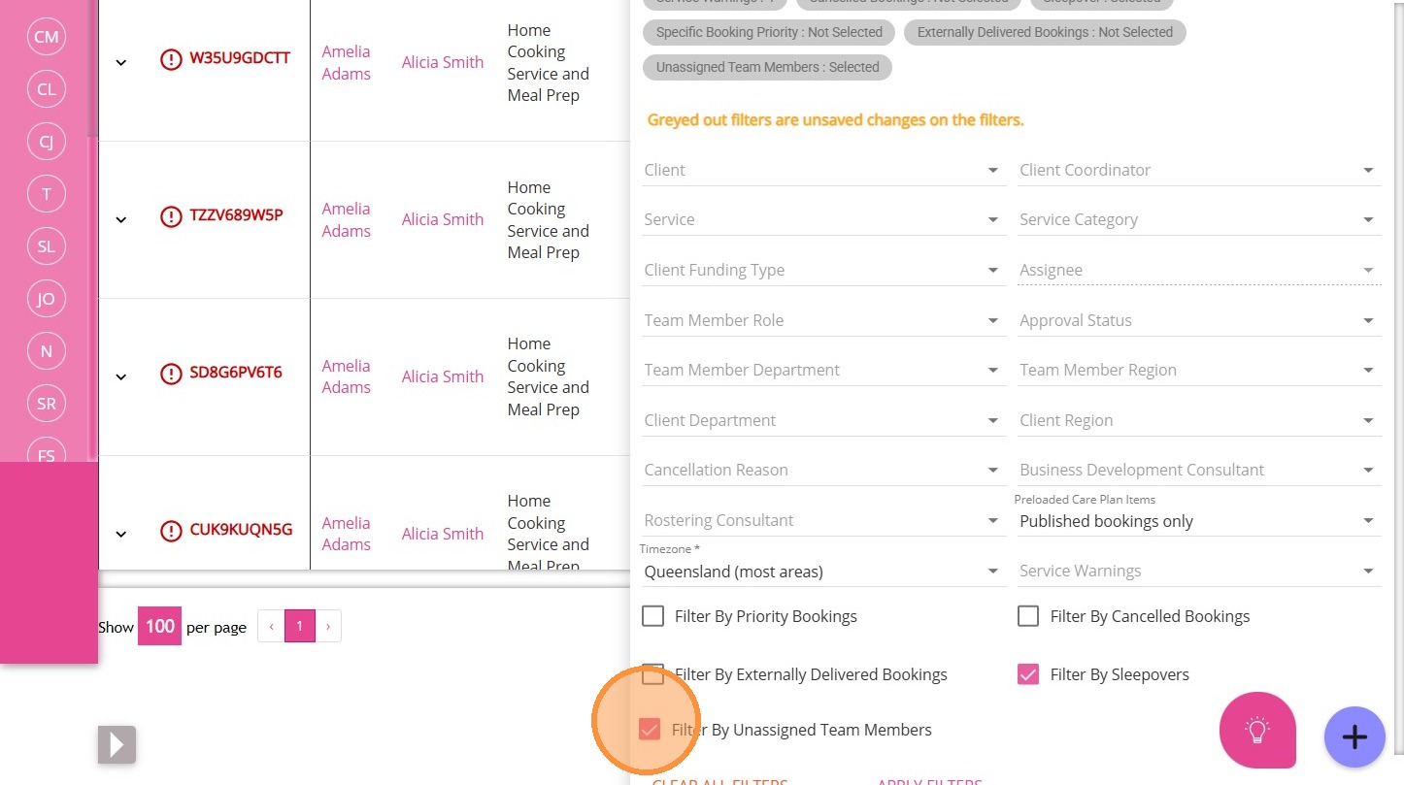
Task: Tick Filter By Cancelled Bookings checkbox
Action: pos(1028,616)
